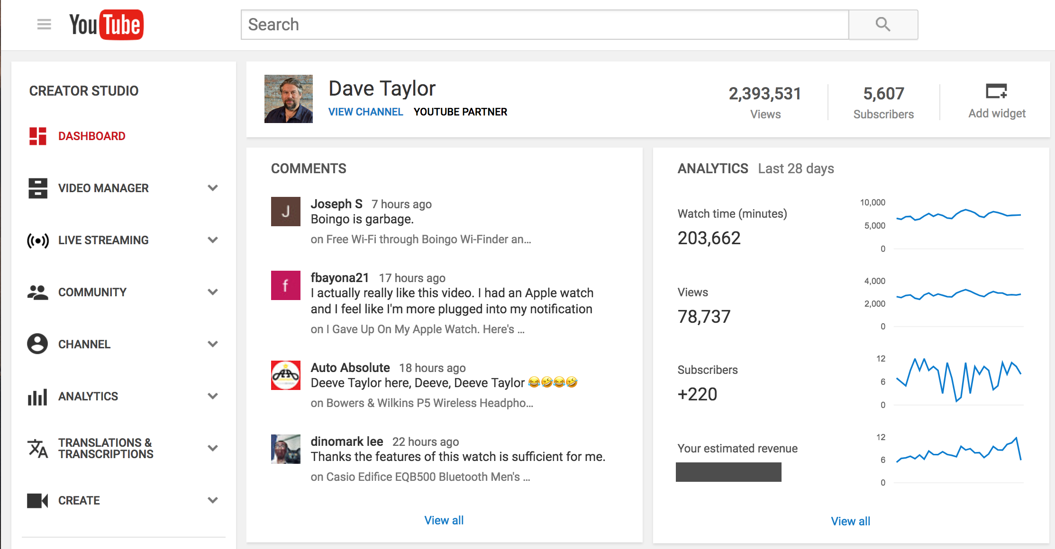The width and height of the screenshot is (1055, 549).
Task: Click the Dashboard grid icon
Action: pyautogui.click(x=38, y=136)
